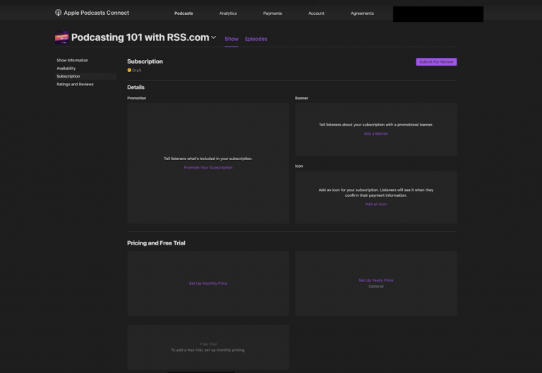The image size is (542, 373).
Task: Click the Apple Podcasts Connect logo icon
Action: click(58, 13)
